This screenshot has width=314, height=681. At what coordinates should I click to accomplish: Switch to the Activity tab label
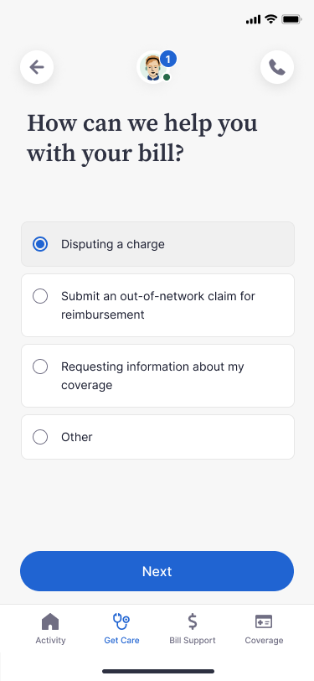pyautogui.click(x=50, y=640)
